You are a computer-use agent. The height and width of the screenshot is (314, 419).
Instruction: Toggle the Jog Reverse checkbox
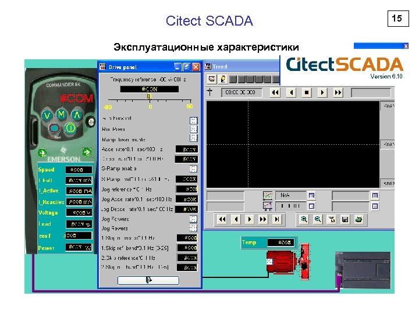click(x=193, y=228)
